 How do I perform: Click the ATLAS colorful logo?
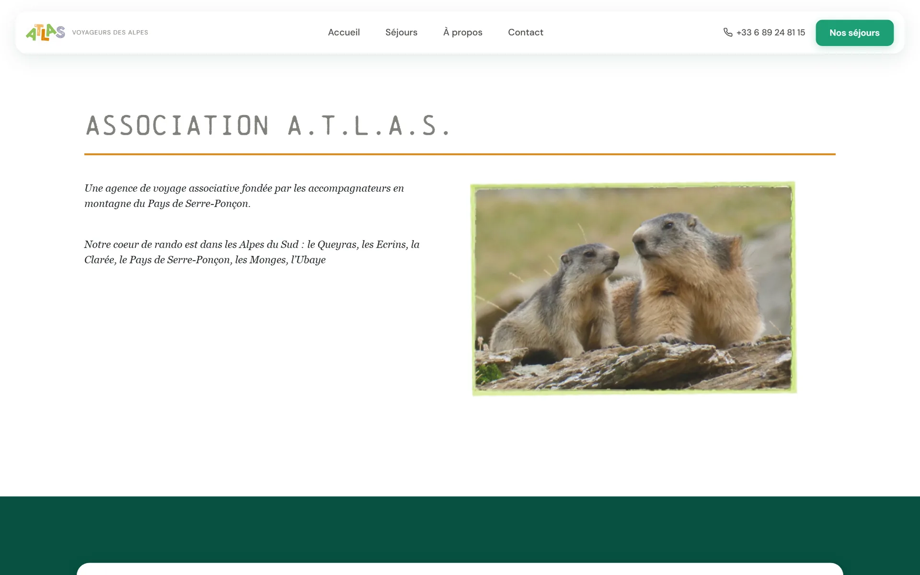[46, 33]
